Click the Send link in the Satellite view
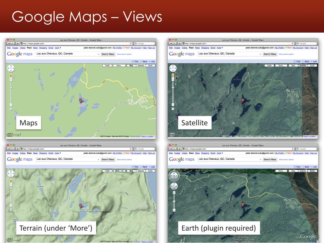The height and width of the screenshot is (243, 324). pyautogui.click(x=307, y=61)
